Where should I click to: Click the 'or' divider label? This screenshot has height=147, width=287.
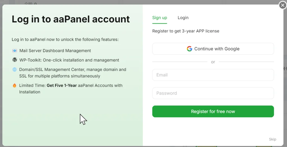pyautogui.click(x=213, y=62)
